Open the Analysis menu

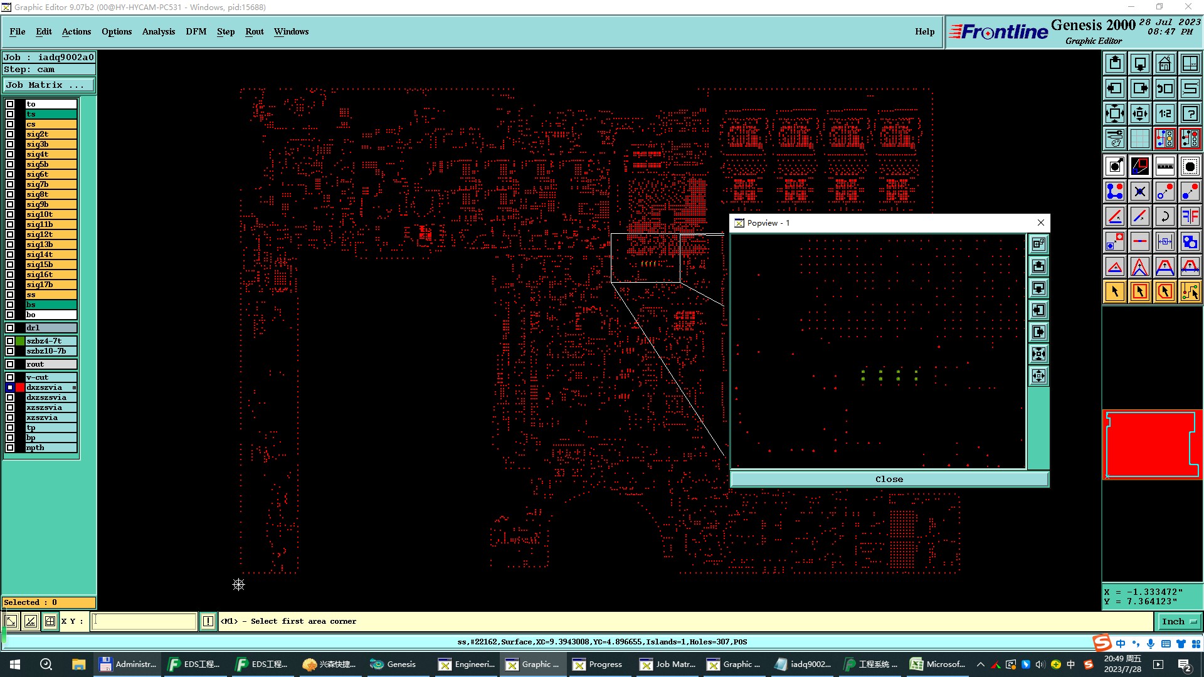pos(159,31)
